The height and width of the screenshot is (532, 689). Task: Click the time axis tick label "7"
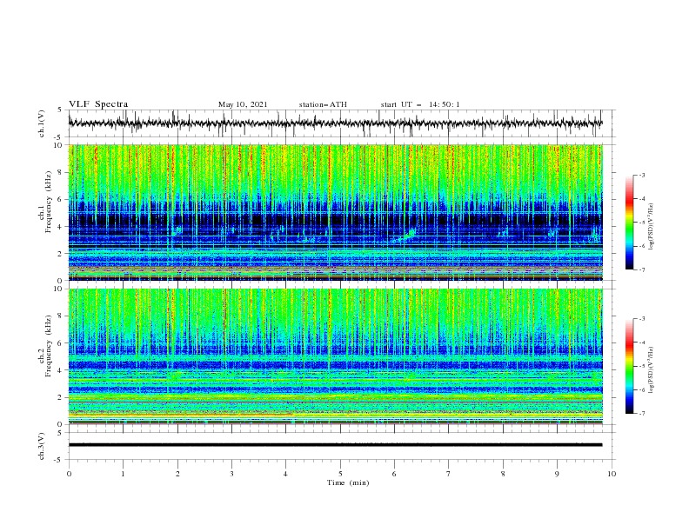pos(449,474)
